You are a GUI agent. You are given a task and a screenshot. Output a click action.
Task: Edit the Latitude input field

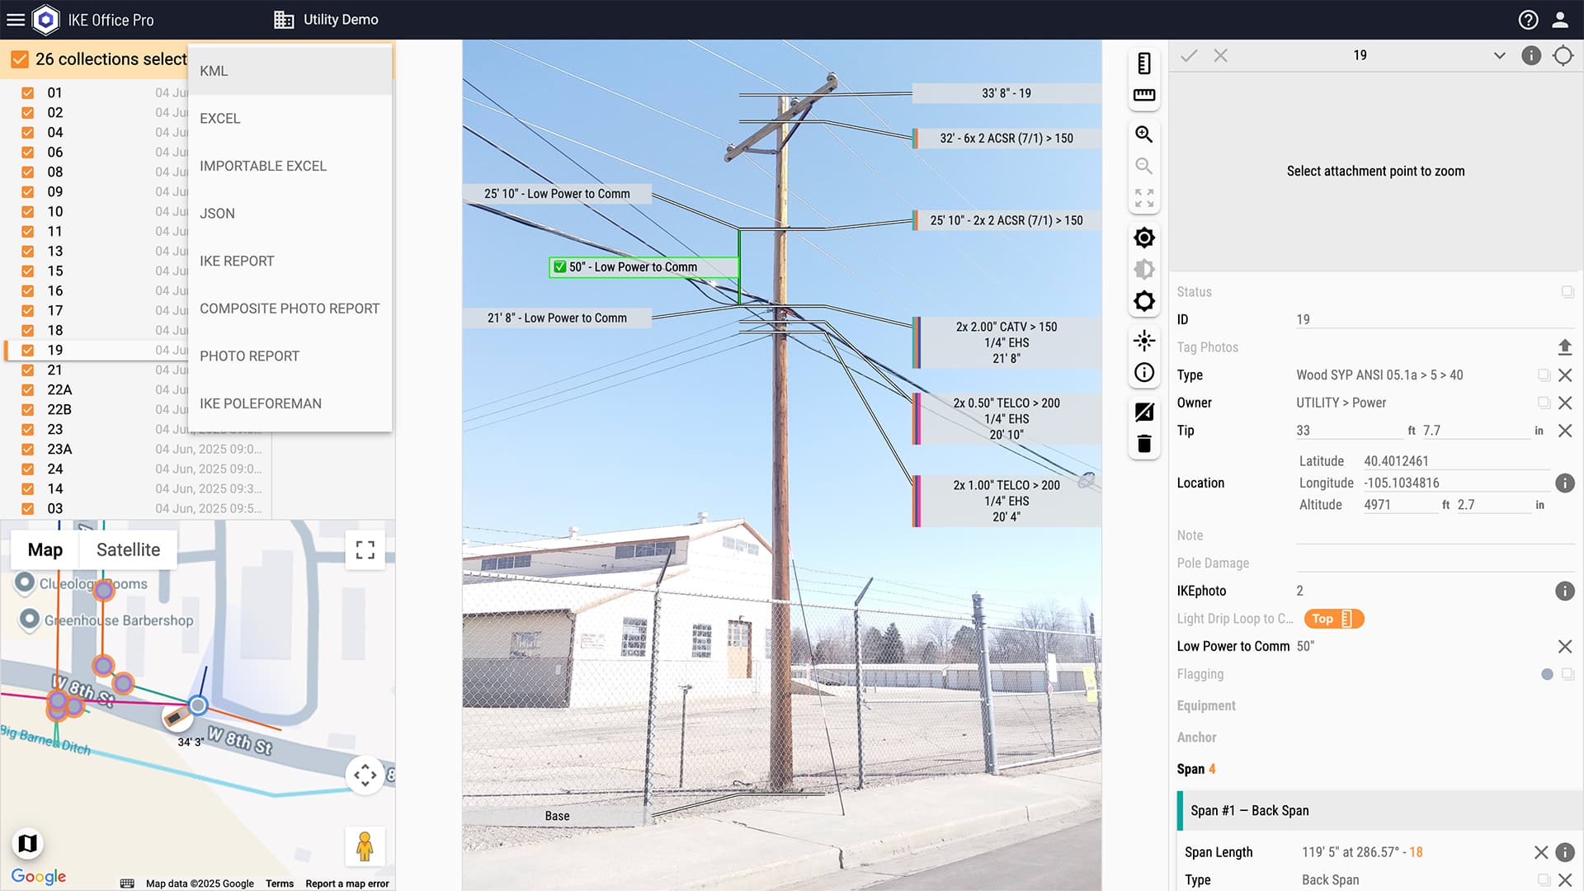[1456, 461]
